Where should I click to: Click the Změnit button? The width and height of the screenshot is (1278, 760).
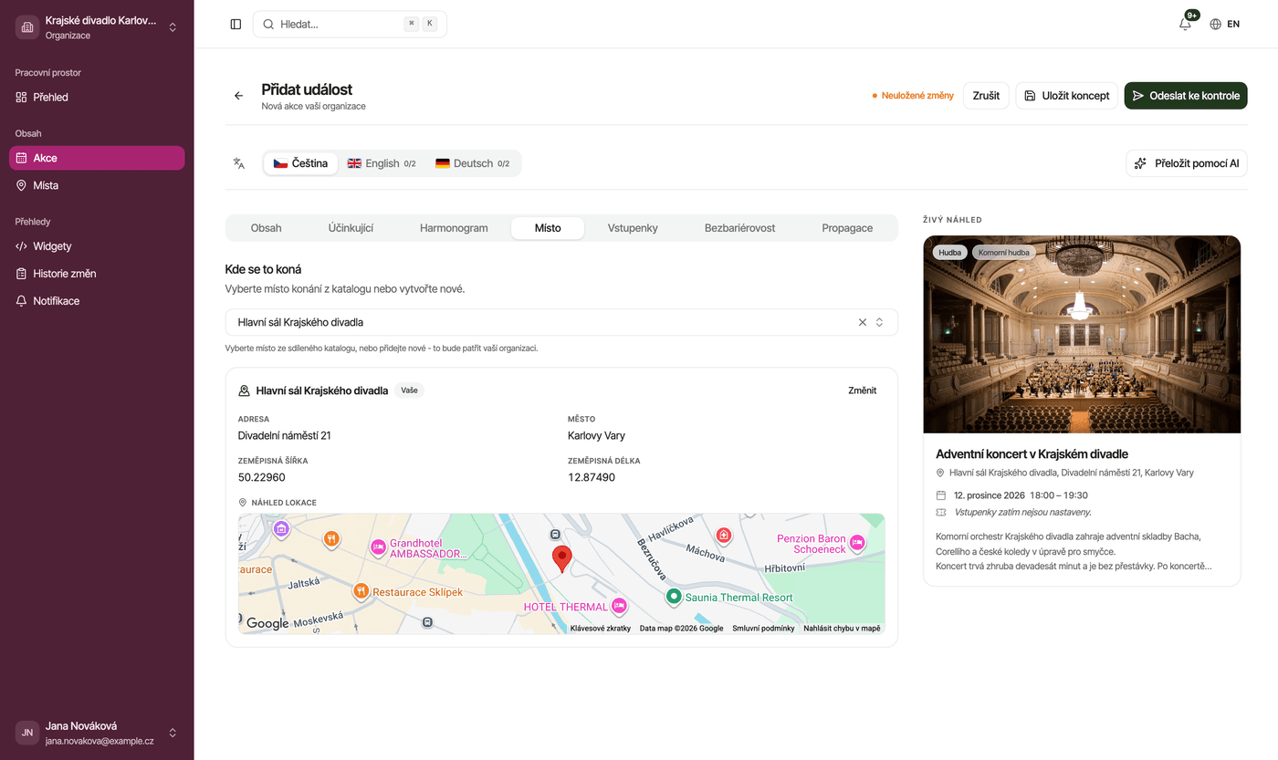[863, 390]
